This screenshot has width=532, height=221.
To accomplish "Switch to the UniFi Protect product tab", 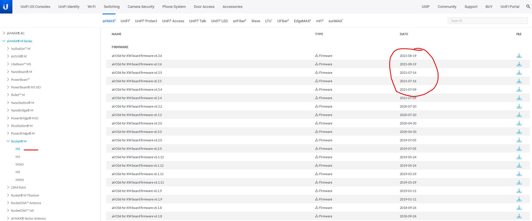I will click(x=146, y=21).
